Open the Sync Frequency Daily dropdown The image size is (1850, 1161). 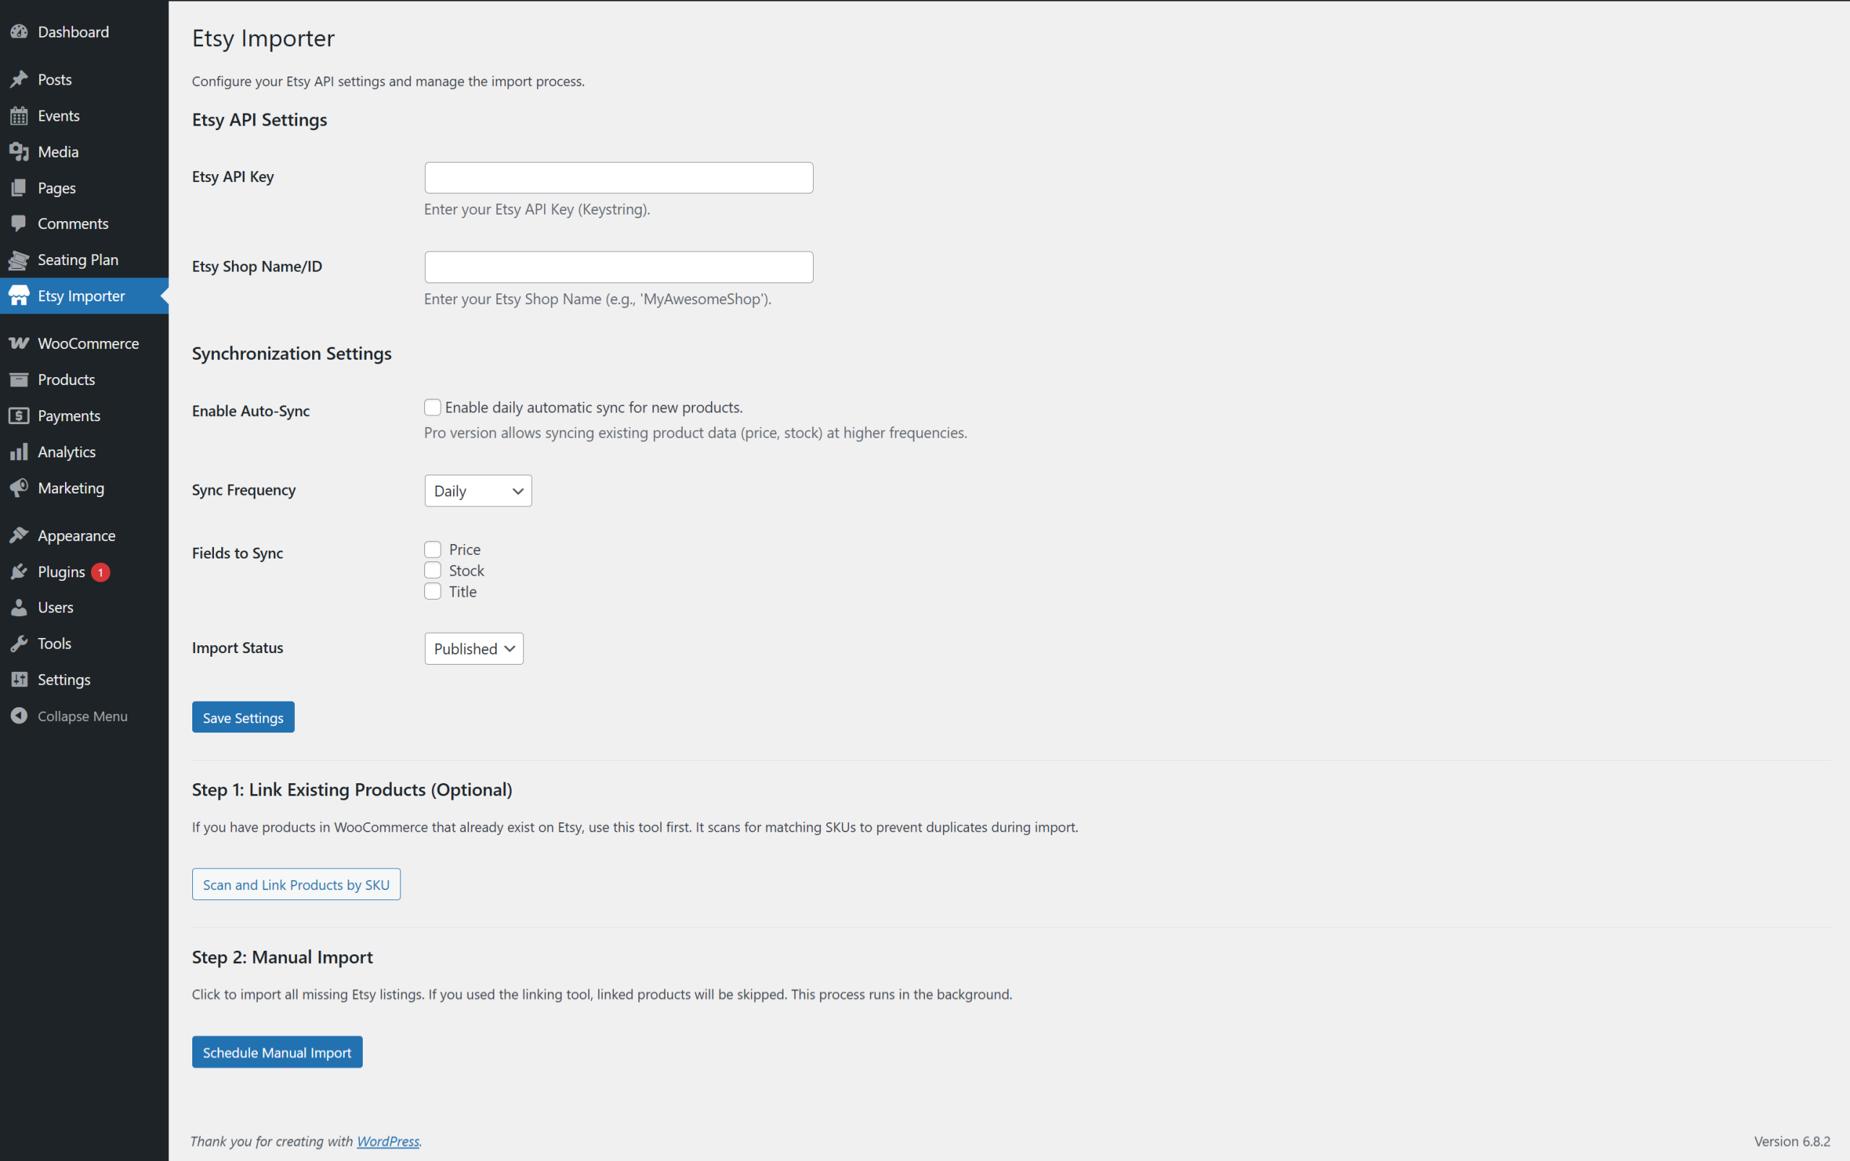point(478,491)
